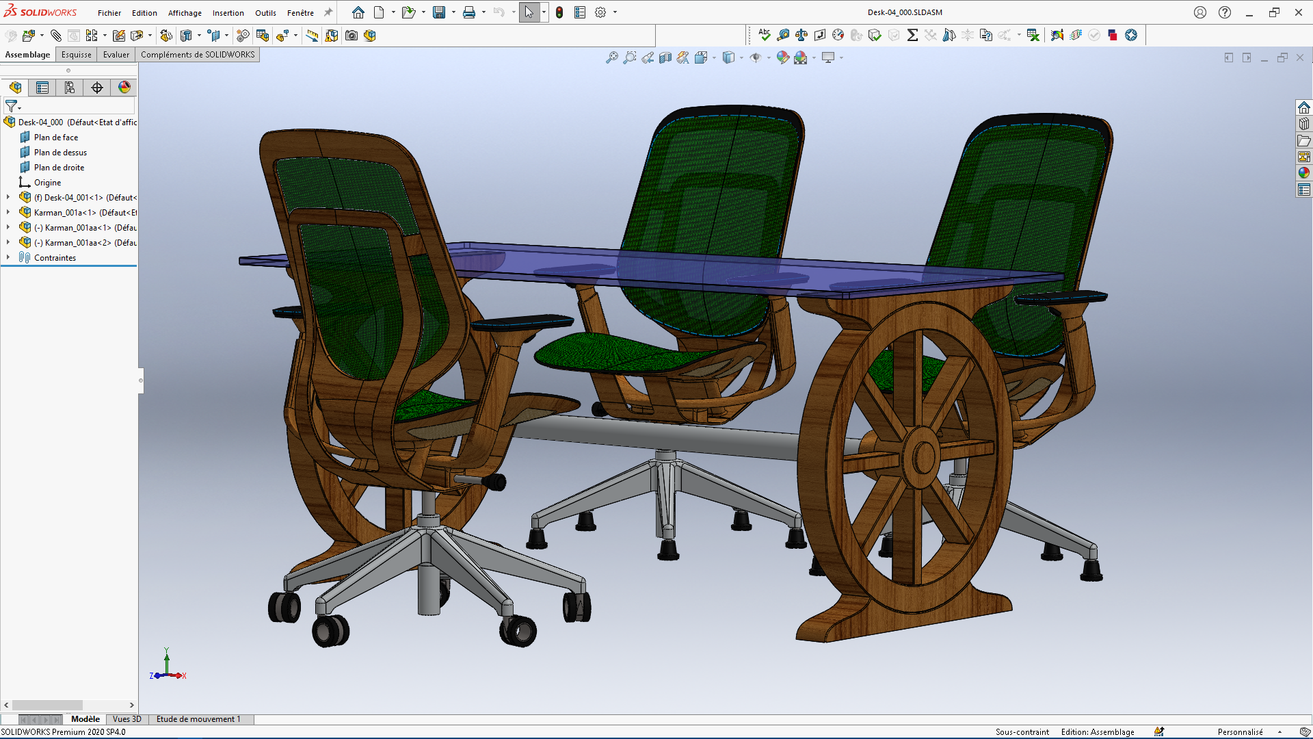
Task: Click Edit Appearance color ball icon
Action: click(783, 58)
